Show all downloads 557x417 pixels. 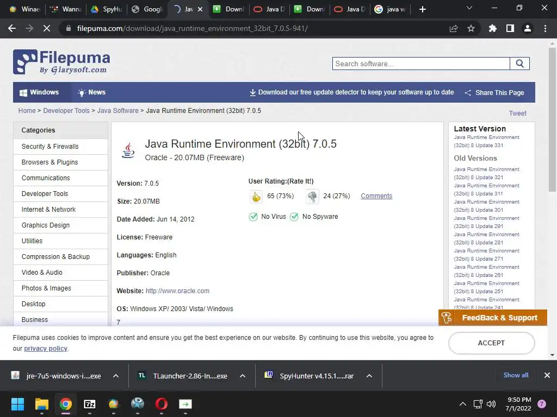click(x=516, y=375)
